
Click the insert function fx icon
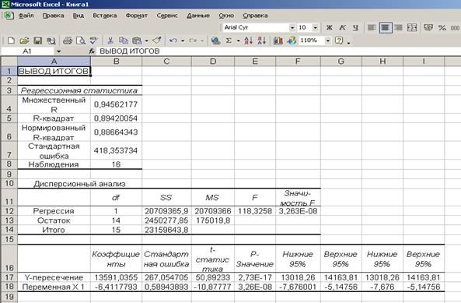pyautogui.click(x=92, y=51)
